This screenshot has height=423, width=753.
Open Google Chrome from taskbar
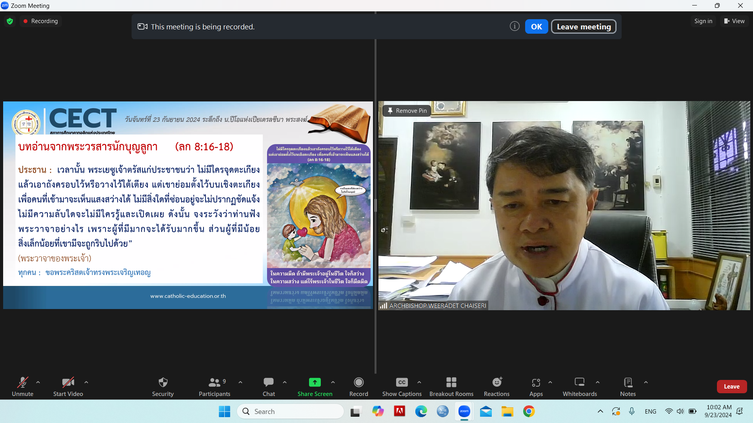(529, 411)
